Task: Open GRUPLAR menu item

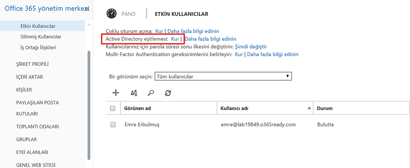Action: point(26,139)
